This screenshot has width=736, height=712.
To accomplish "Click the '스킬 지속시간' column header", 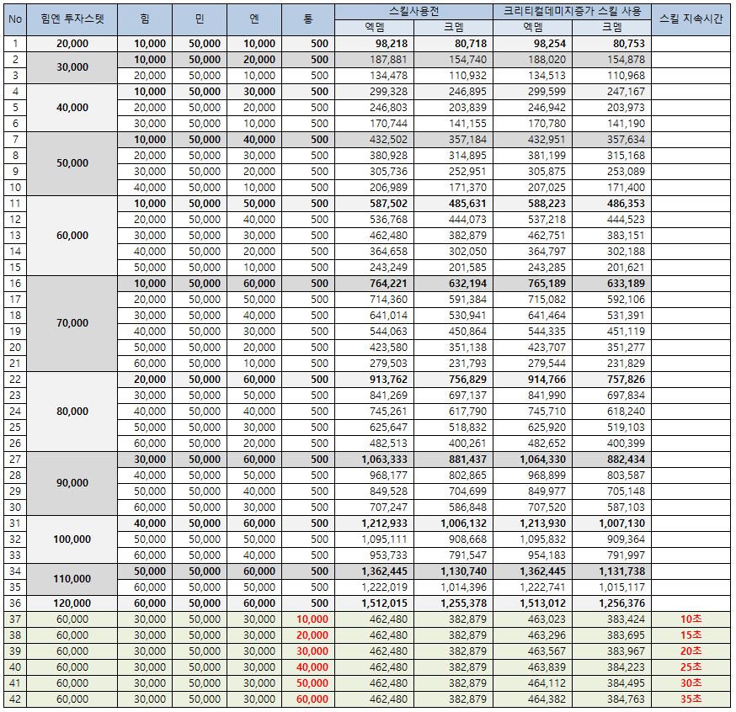I will pyautogui.click(x=691, y=19).
